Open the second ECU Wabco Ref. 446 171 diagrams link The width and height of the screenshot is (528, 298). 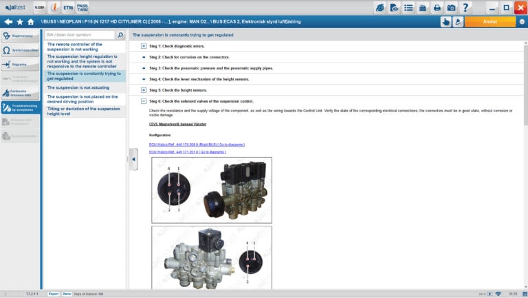[187, 152]
